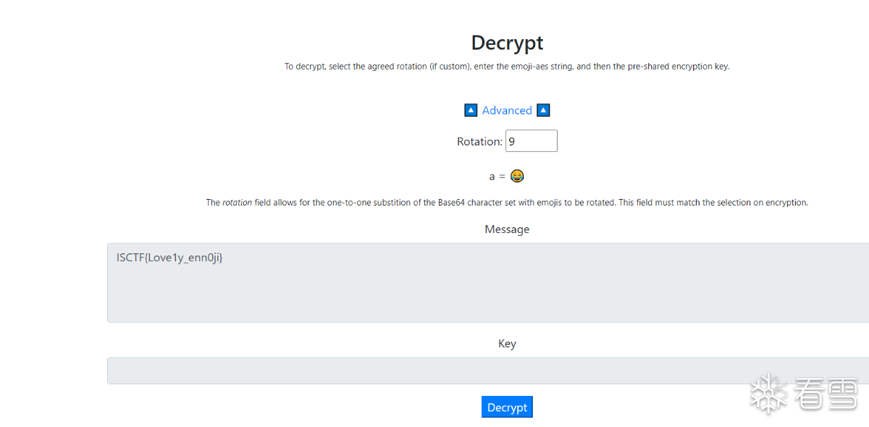Click the italic "rotation" word in description
869x427 pixels.
pos(237,203)
